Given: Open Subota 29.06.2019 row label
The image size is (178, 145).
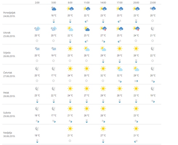Looking at the screenshot, I should pos(9,114).
